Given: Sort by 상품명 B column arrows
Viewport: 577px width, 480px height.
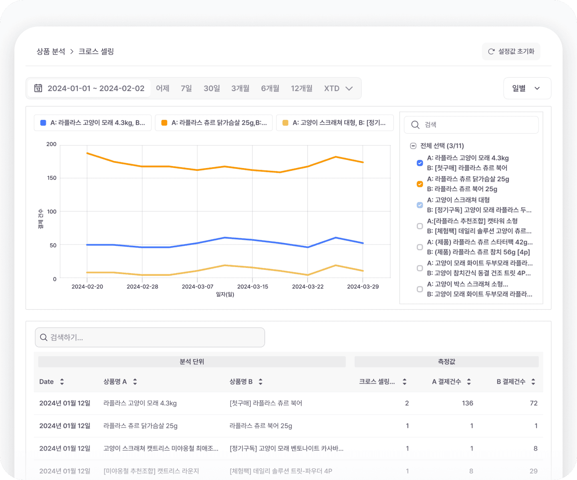Looking at the screenshot, I should pyautogui.click(x=260, y=382).
